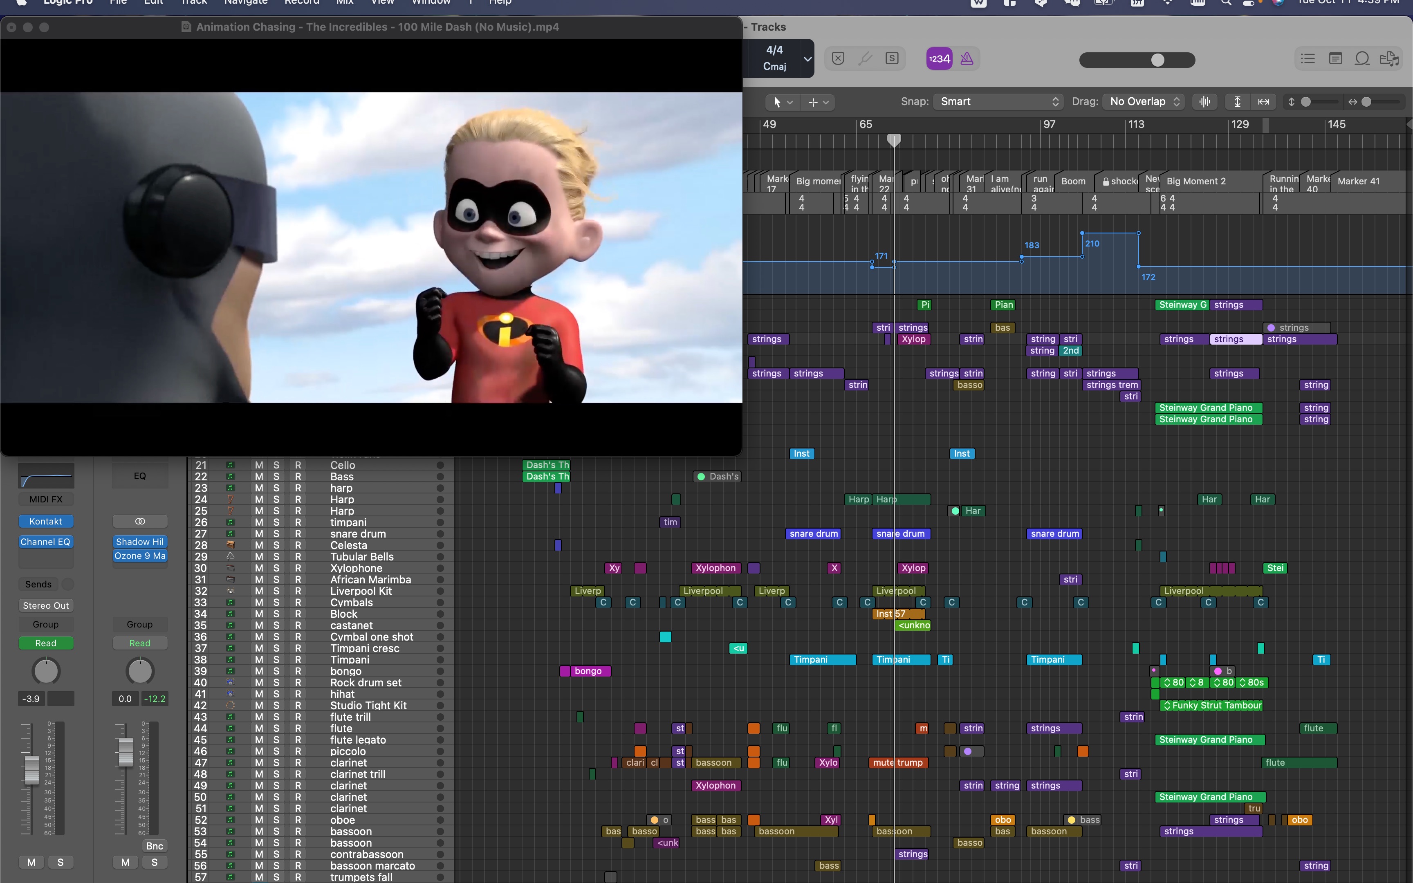Click stereo format linked-circles button
Screen dimensions: 1413x883
(x=140, y=521)
